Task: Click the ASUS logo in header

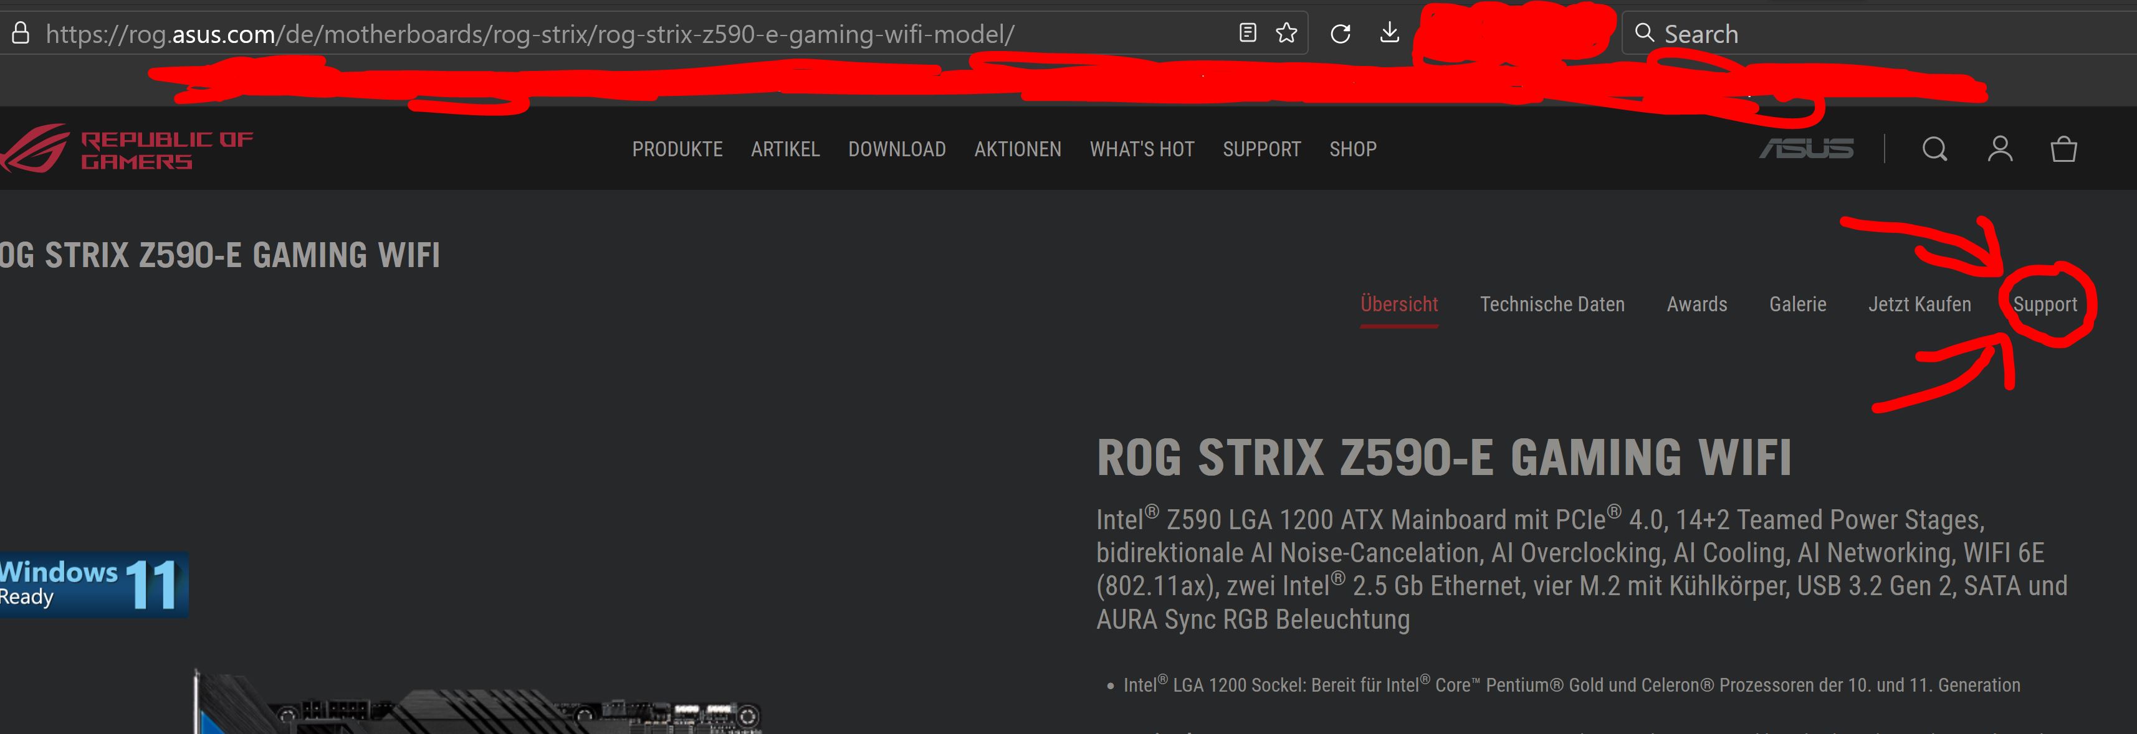Action: 1807,149
